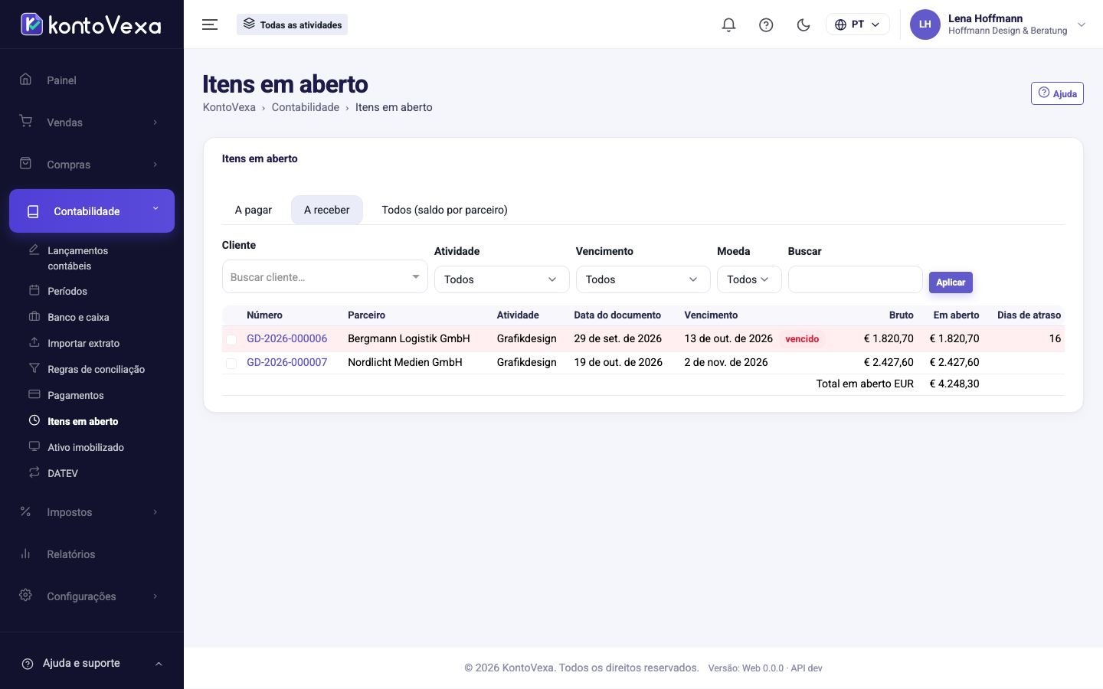The image size is (1103, 689).
Task: Select the A receber tab
Action: point(327,210)
